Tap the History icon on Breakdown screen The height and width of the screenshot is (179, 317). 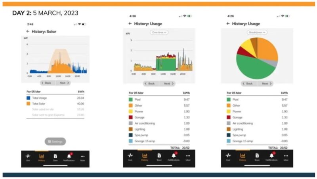pyautogui.click(x=243, y=157)
